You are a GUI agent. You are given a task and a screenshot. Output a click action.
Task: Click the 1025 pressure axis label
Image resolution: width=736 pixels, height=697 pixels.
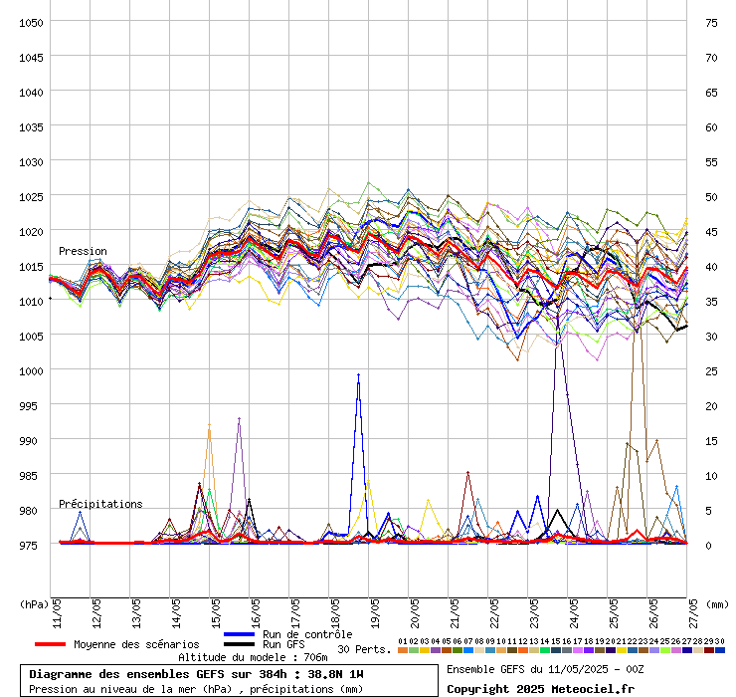pyautogui.click(x=31, y=197)
